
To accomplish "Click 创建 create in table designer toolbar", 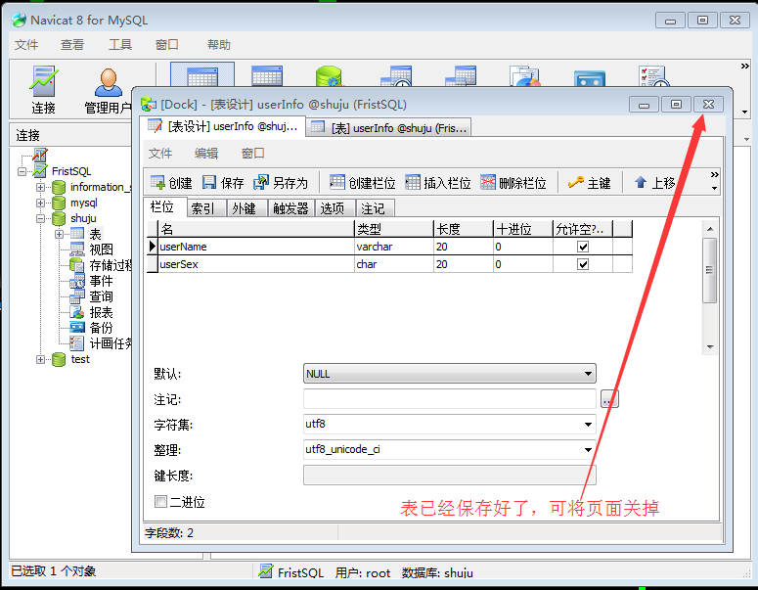I will 171,183.
